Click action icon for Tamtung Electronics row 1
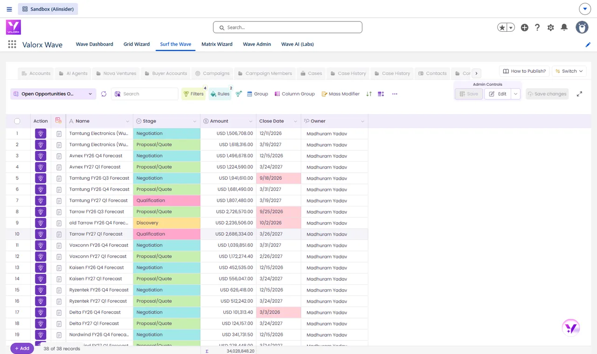Screen dimensions: 597x354 click(41, 133)
